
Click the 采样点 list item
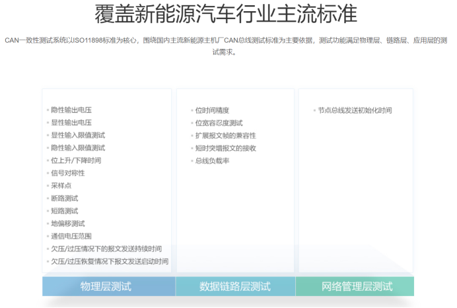[x=61, y=186]
